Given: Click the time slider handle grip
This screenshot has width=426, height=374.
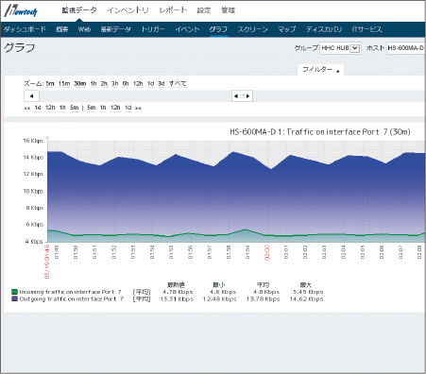Looking at the screenshot, I should 242,96.
